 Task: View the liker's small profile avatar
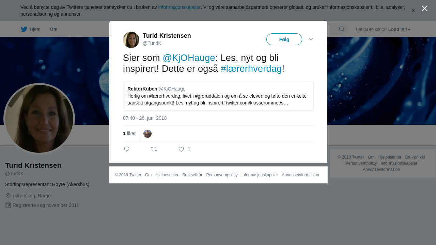(x=147, y=134)
